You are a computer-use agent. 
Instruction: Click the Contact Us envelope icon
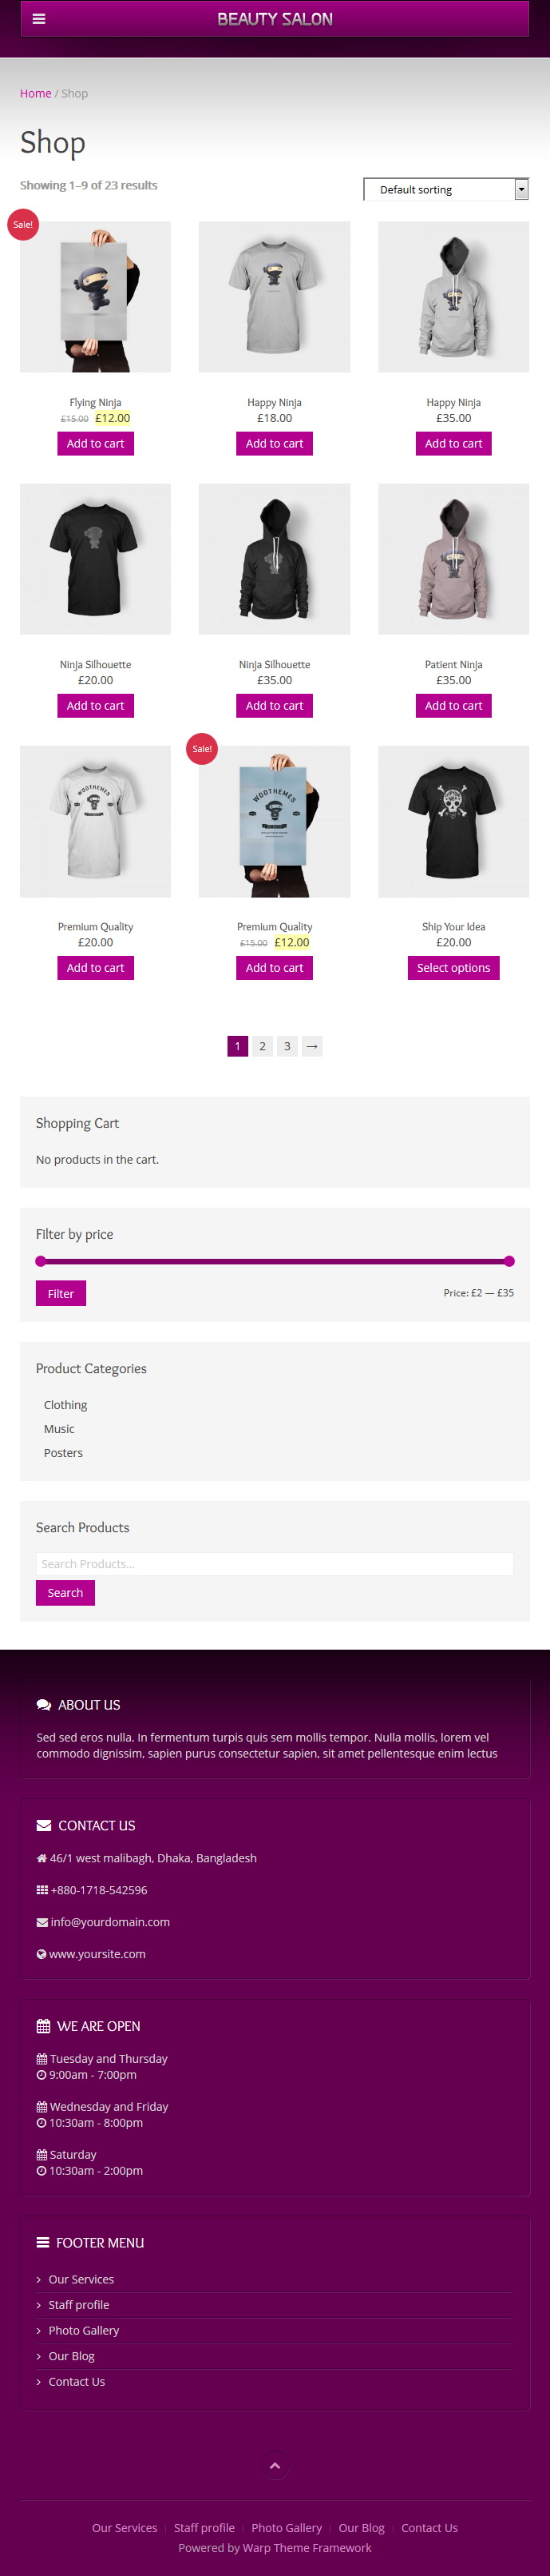point(44,1825)
